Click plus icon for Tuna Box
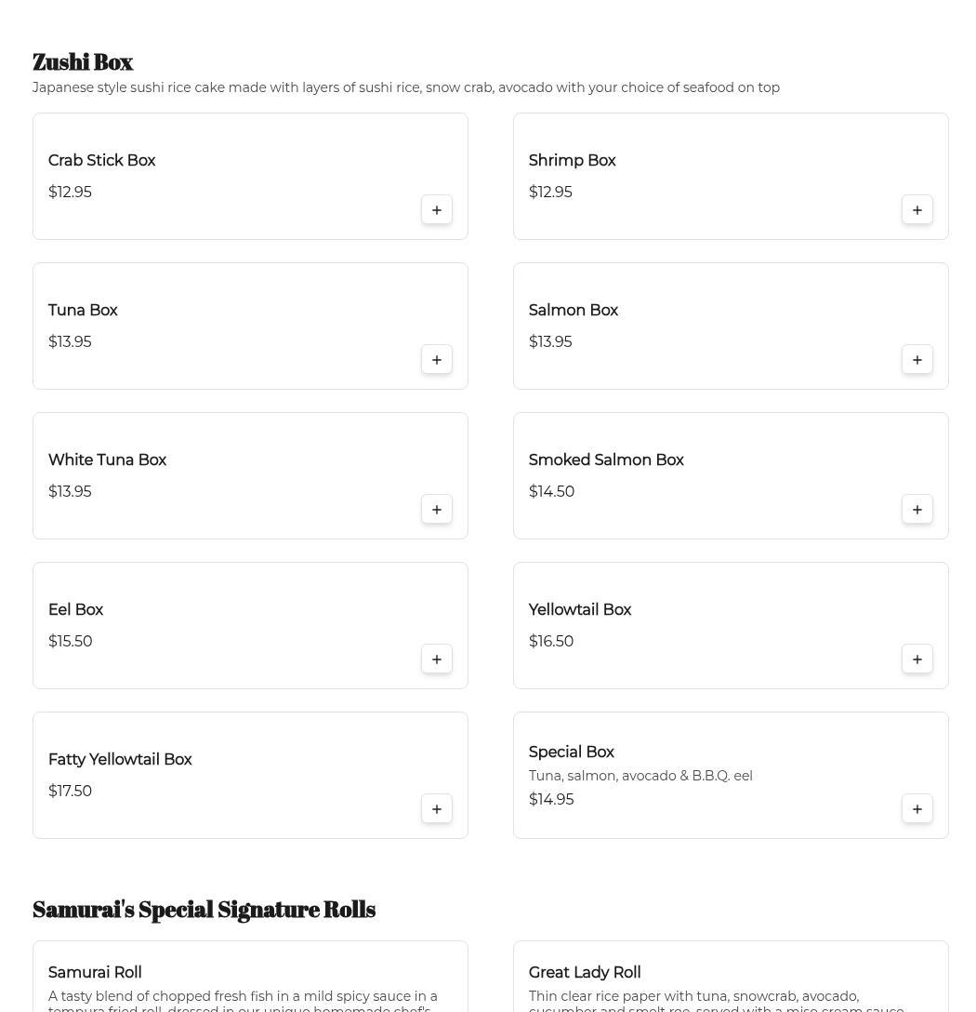 click(436, 360)
